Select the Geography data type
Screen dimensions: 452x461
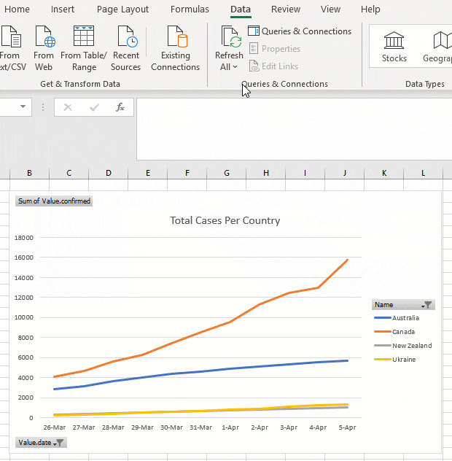click(437, 47)
